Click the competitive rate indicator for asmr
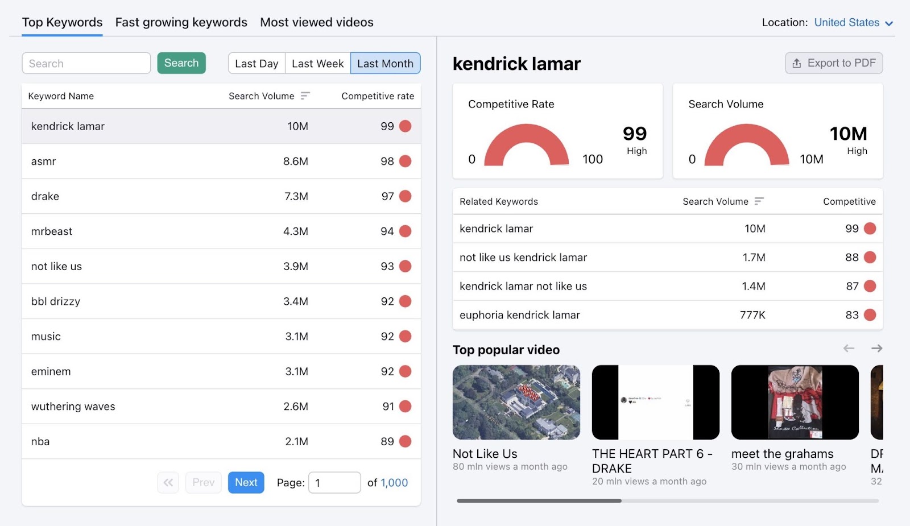The width and height of the screenshot is (910, 526). [404, 161]
